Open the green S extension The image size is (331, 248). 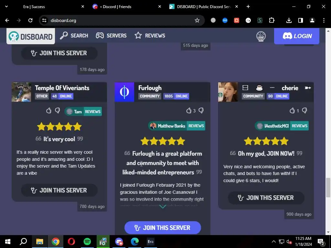click(x=260, y=20)
